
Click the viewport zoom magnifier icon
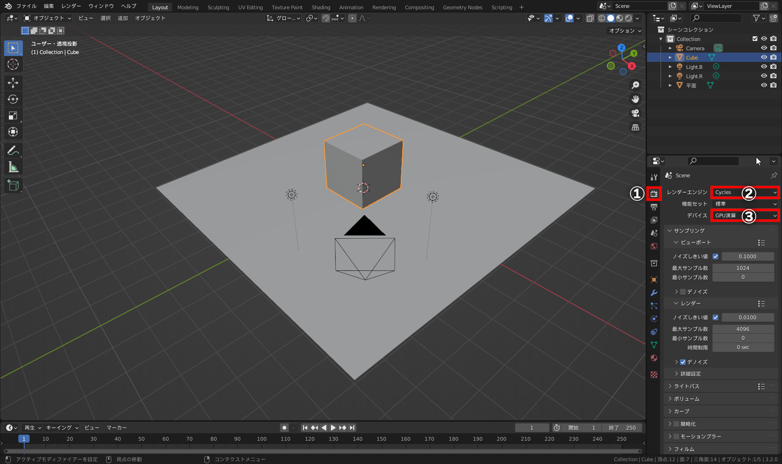coord(635,85)
